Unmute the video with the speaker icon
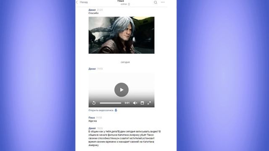 (135, 103)
